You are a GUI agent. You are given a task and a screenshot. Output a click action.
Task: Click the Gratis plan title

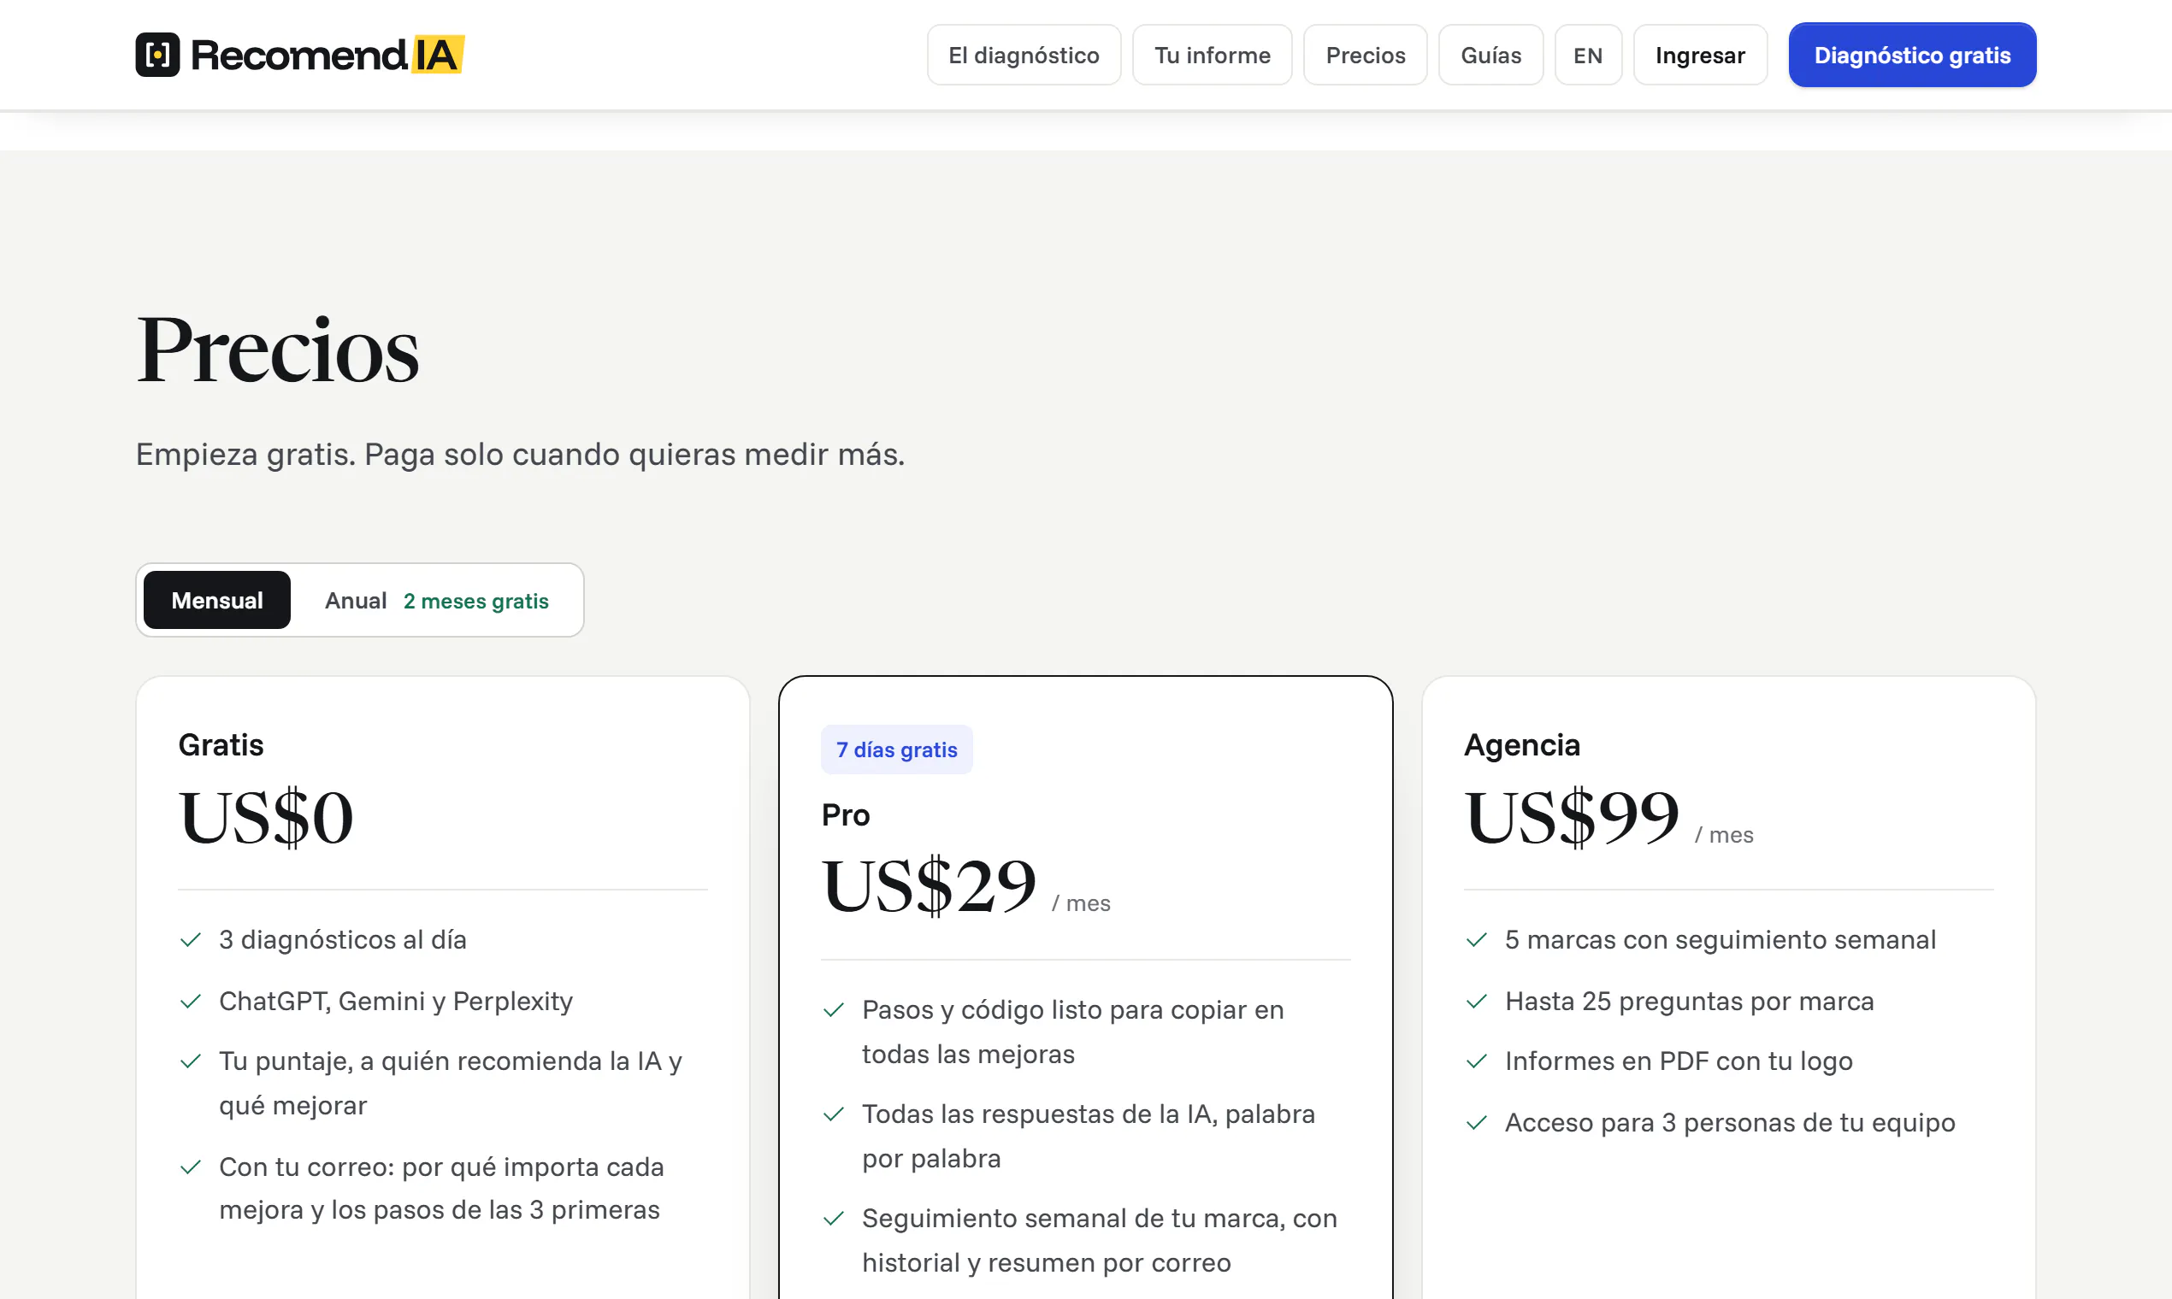[221, 745]
